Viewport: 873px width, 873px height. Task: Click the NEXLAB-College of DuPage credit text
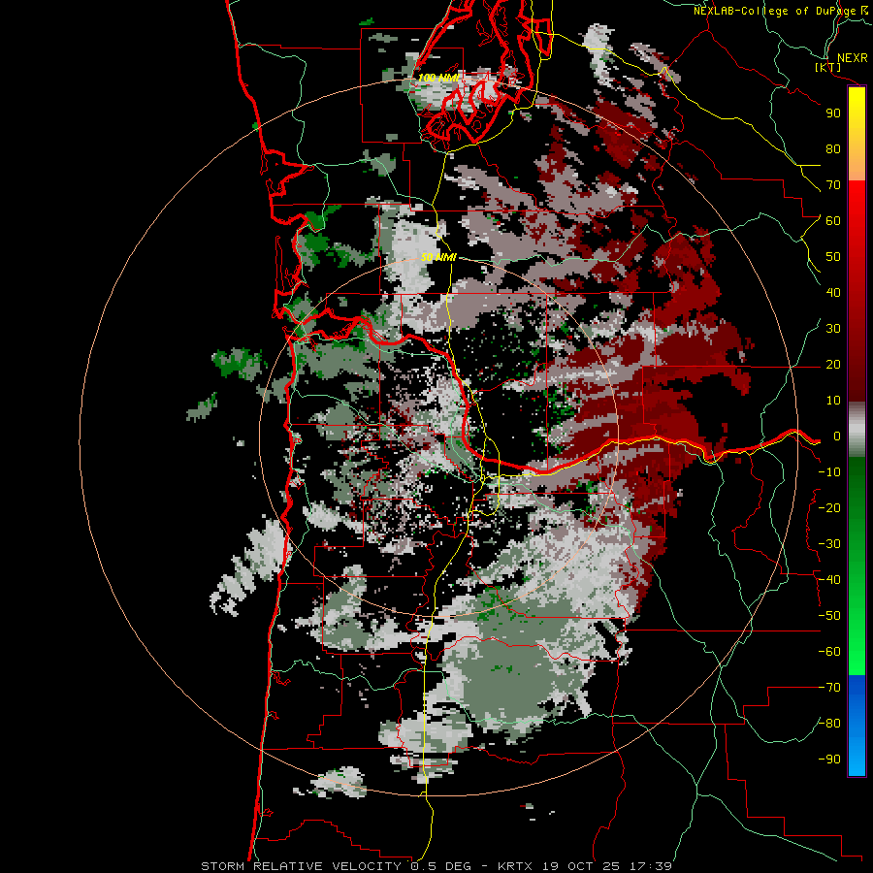click(x=774, y=11)
